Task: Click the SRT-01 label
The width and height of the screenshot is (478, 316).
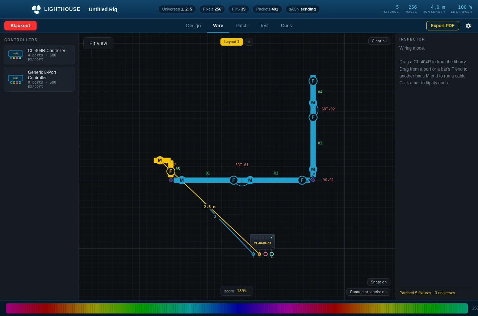Action: coord(242,165)
